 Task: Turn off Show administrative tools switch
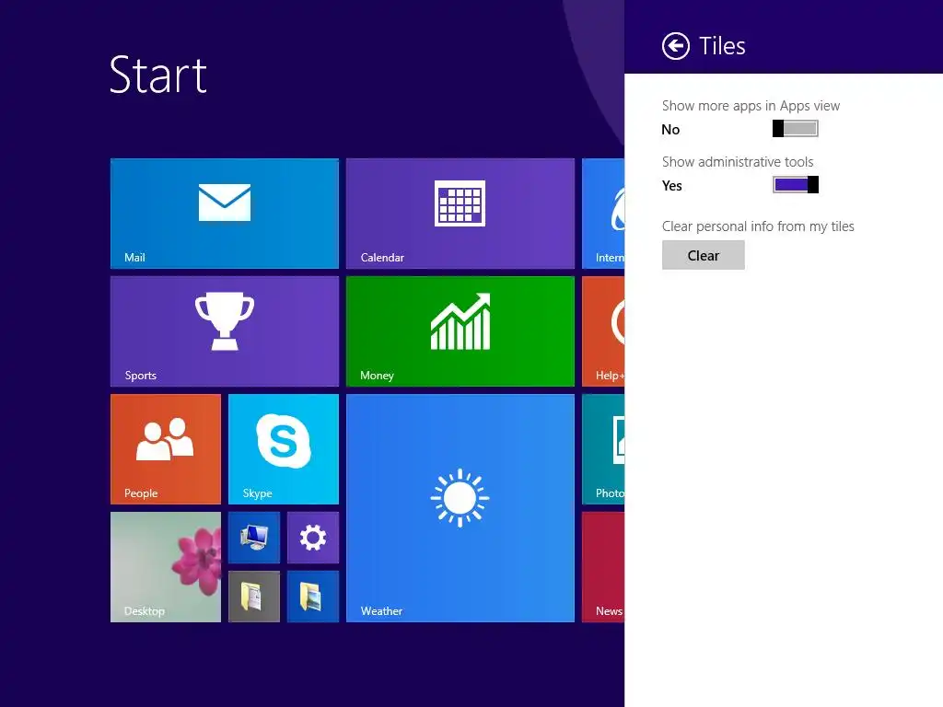pyautogui.click(x=795, y=184)
